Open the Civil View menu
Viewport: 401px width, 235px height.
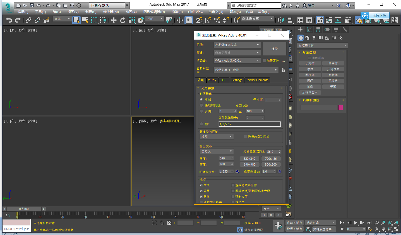click(x=196, y=12)
